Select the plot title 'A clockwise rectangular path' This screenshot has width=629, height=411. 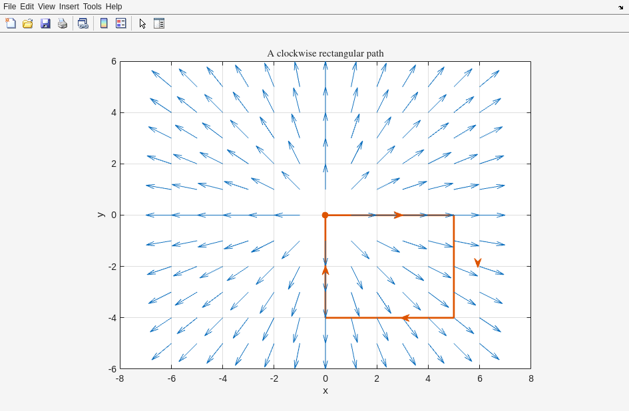[325, 53]
